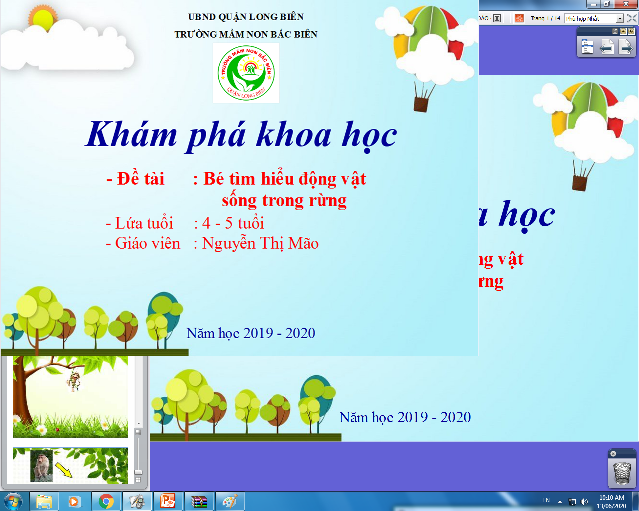639x511 pixels.
Task: Launch Google Chrome from the taskbar
Action: click(106, 501)
